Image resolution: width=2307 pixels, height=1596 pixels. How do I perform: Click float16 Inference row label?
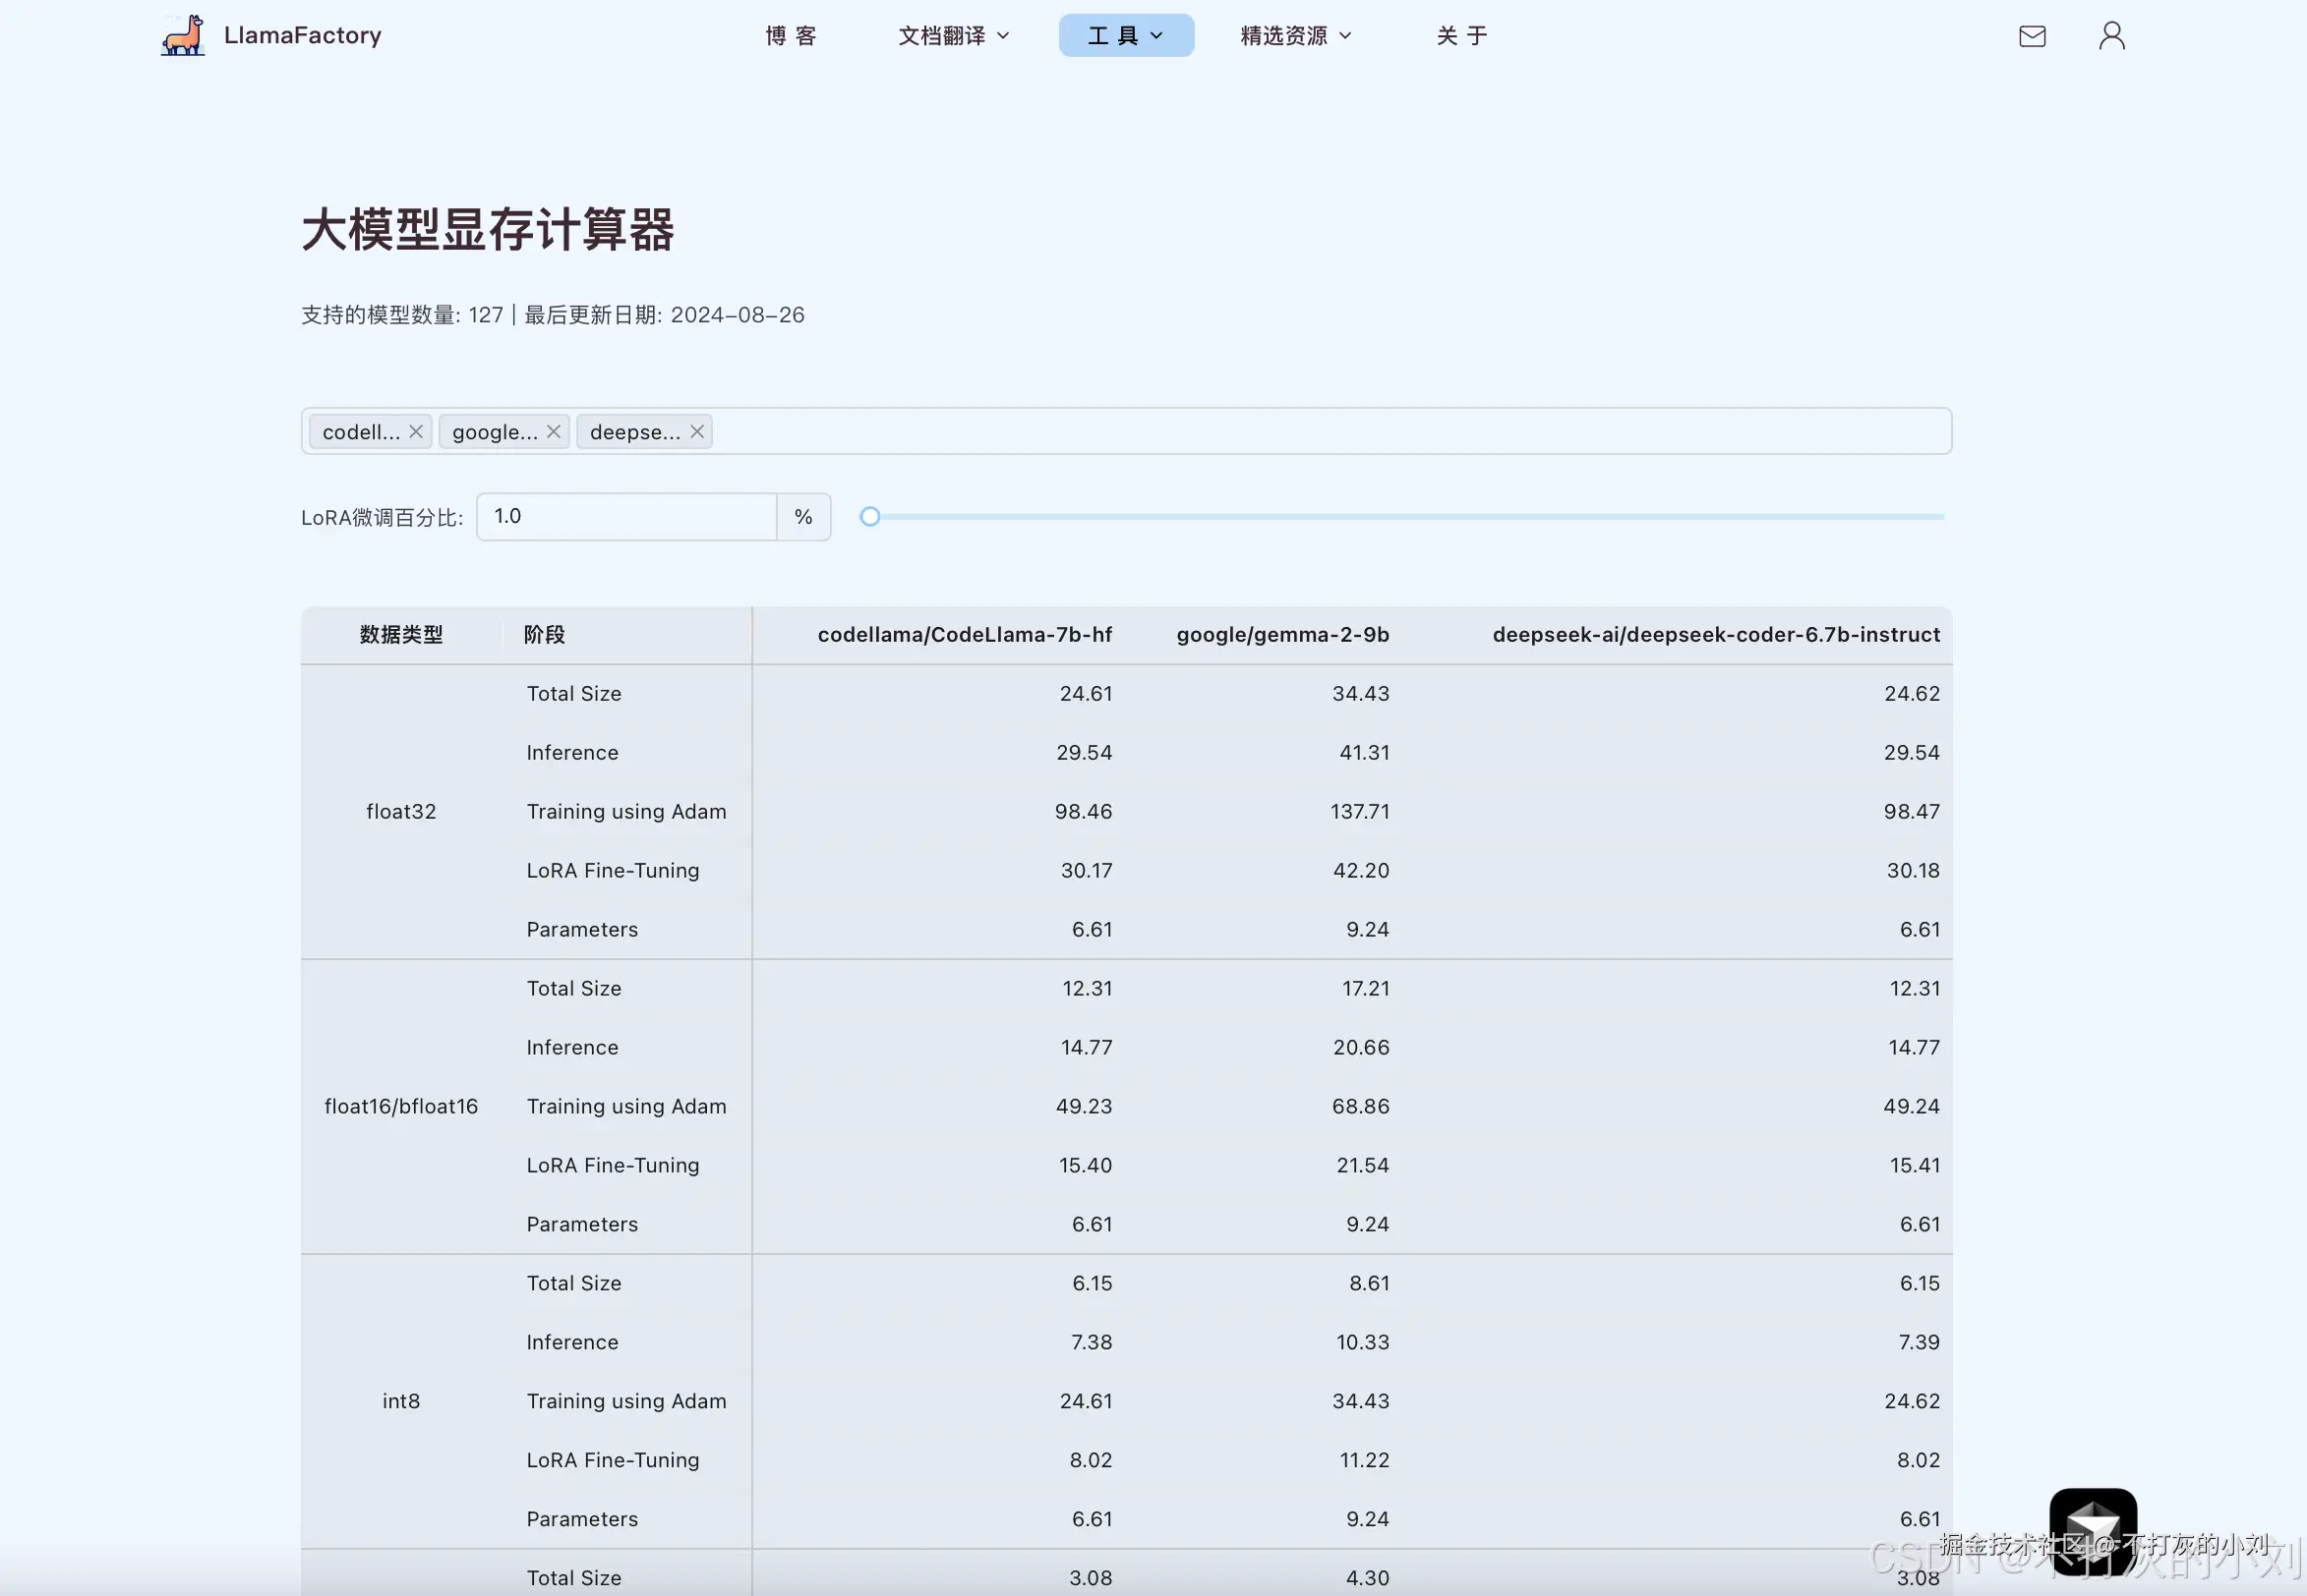tap(572, 1048)
